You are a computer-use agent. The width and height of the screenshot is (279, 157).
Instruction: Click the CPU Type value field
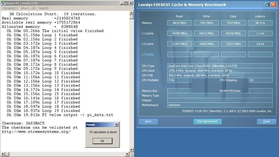[x=220, y=66]
